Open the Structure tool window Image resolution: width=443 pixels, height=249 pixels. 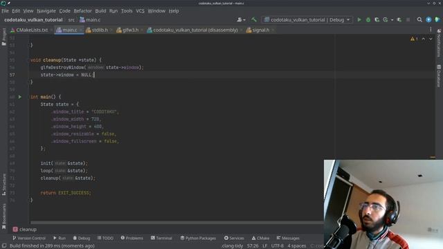(x=4, y=185)
